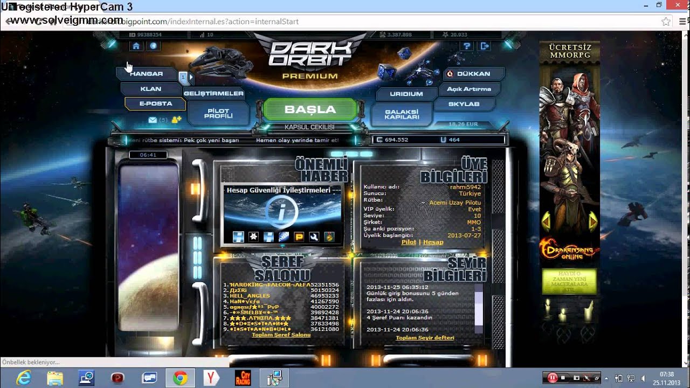The image size is (690, 388).
Task: Open Yandex icon in taskbar
Action: [211, 378]
